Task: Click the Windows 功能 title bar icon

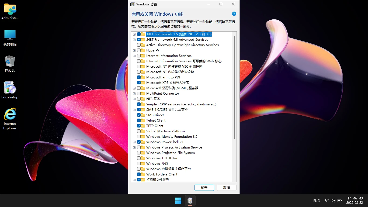Action: [x=132, y=4]
